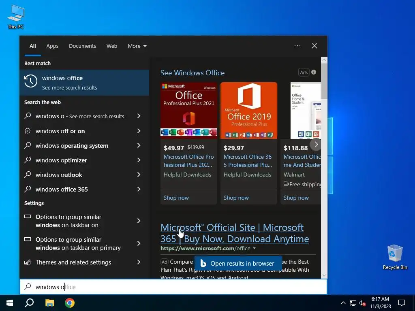The image size is (415, 311).
Task: Click Shop now under $29.97 product
Action: [236, 198]
